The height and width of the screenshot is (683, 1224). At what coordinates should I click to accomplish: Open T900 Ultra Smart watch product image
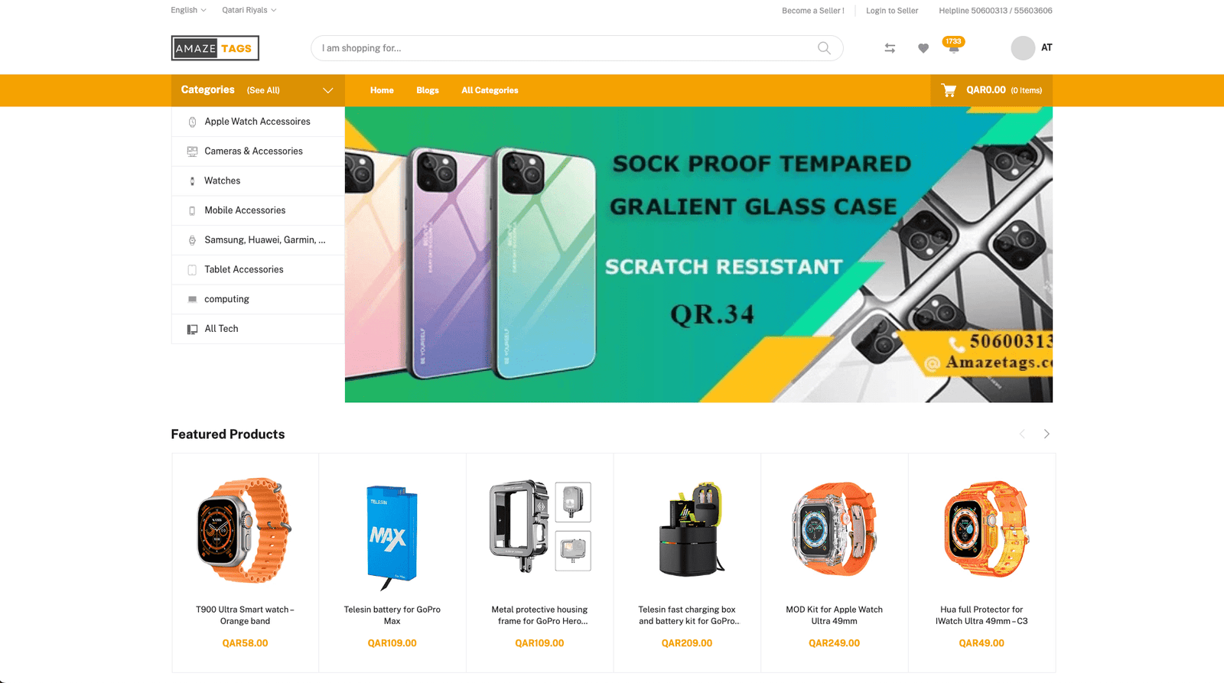245,530
